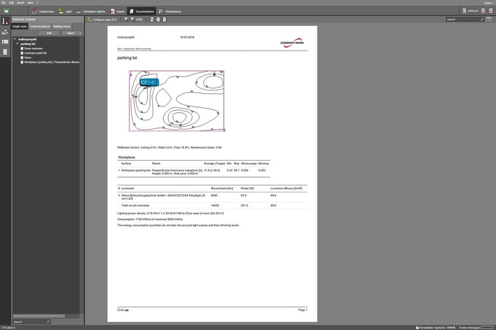The width and height of the screenshot is (496, 330).
Task: Open the print sidebar tool icon
Action: [x=5, y=32]
